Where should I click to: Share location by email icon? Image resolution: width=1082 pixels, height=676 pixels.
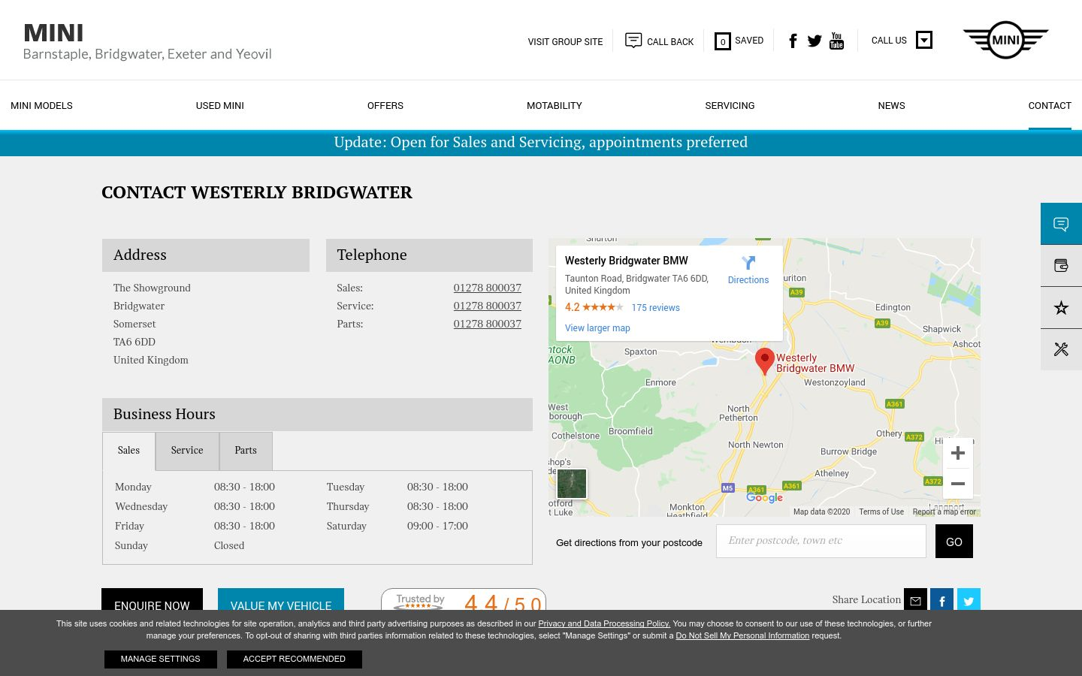(915, 600)
